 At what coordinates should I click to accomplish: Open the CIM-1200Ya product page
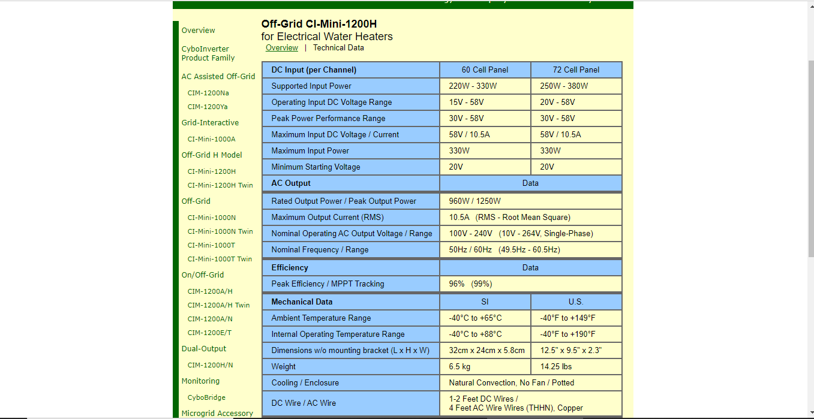click(x=208, y=107)
